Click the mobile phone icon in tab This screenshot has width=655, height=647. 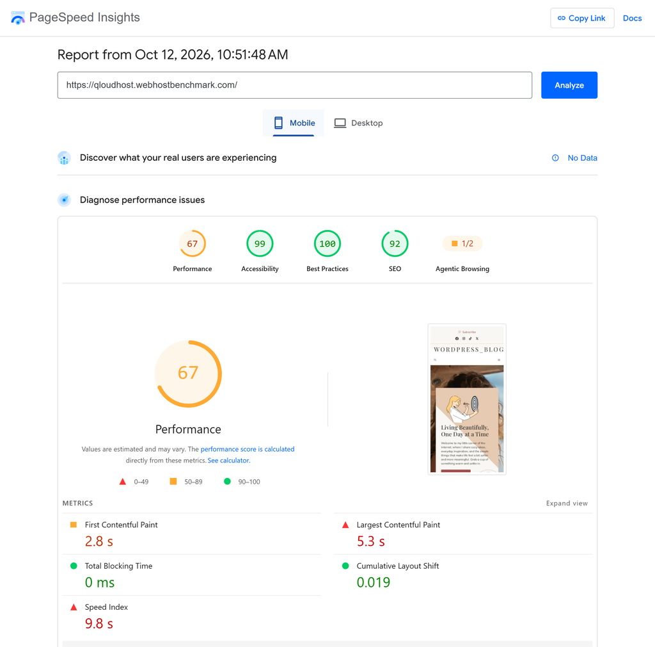tap(278, 123)
